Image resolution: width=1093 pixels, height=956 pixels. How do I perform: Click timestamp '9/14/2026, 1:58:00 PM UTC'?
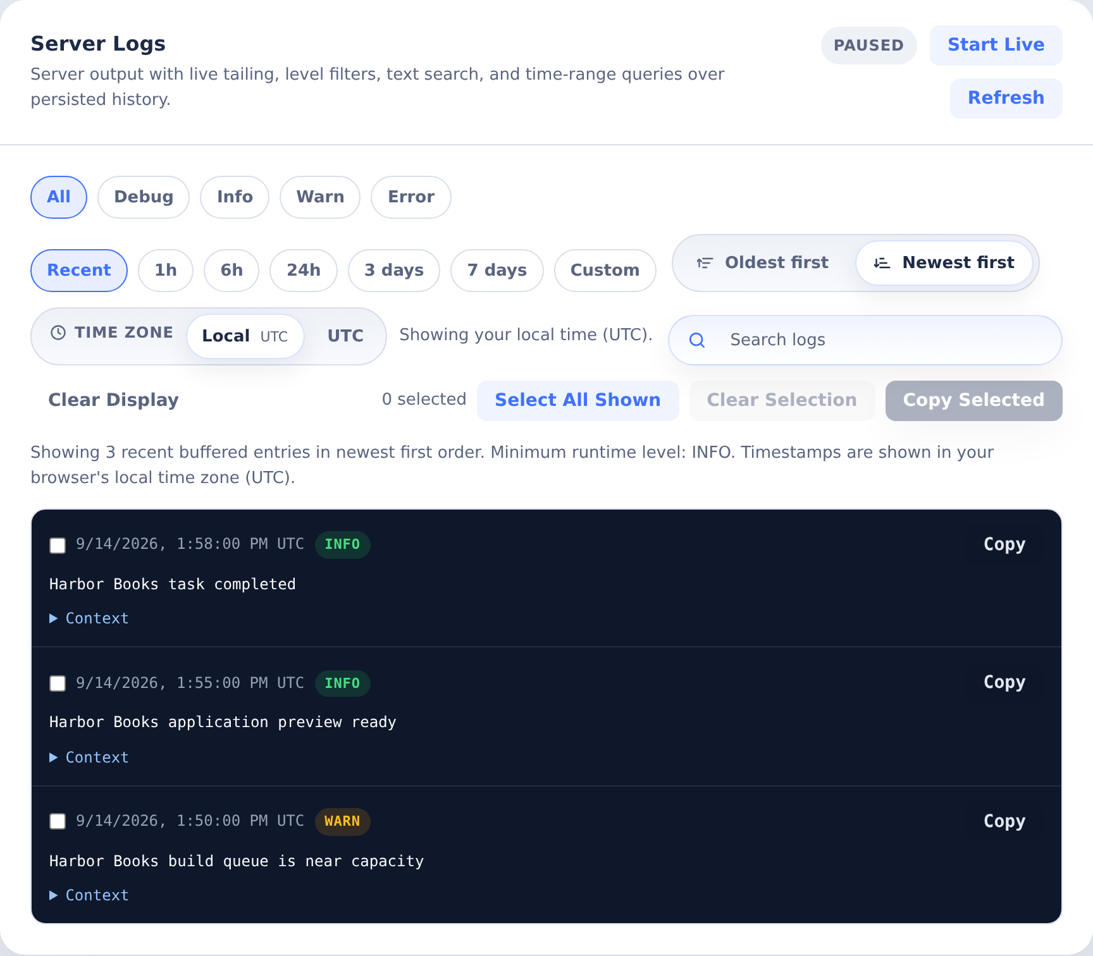click(190, 544)
